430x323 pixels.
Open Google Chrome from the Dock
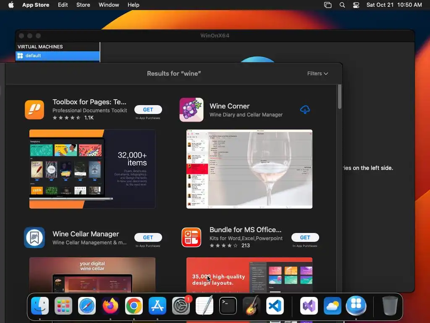pos(134,306)
